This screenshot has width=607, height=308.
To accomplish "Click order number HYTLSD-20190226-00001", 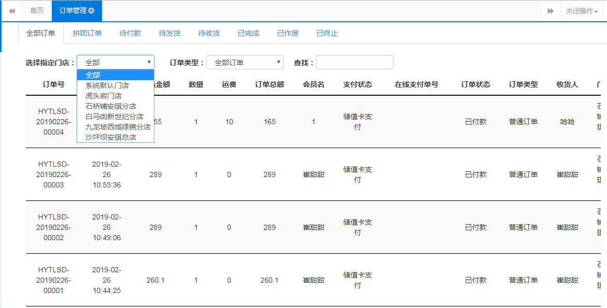I will click(53, 280).
